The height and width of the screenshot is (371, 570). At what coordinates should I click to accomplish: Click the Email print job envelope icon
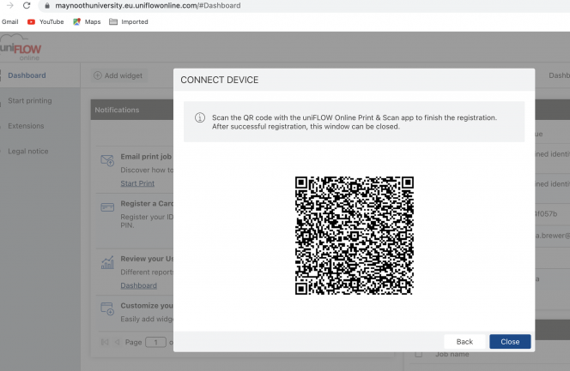[107, 161]
